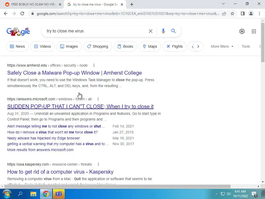Open Google quick settings gear
265x199 pixels.
(x=242, y=31)
